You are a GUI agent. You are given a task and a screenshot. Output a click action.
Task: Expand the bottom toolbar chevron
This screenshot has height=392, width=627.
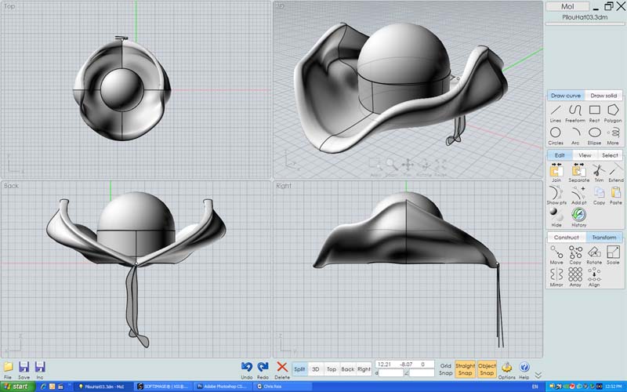click(x=538, y=375)
